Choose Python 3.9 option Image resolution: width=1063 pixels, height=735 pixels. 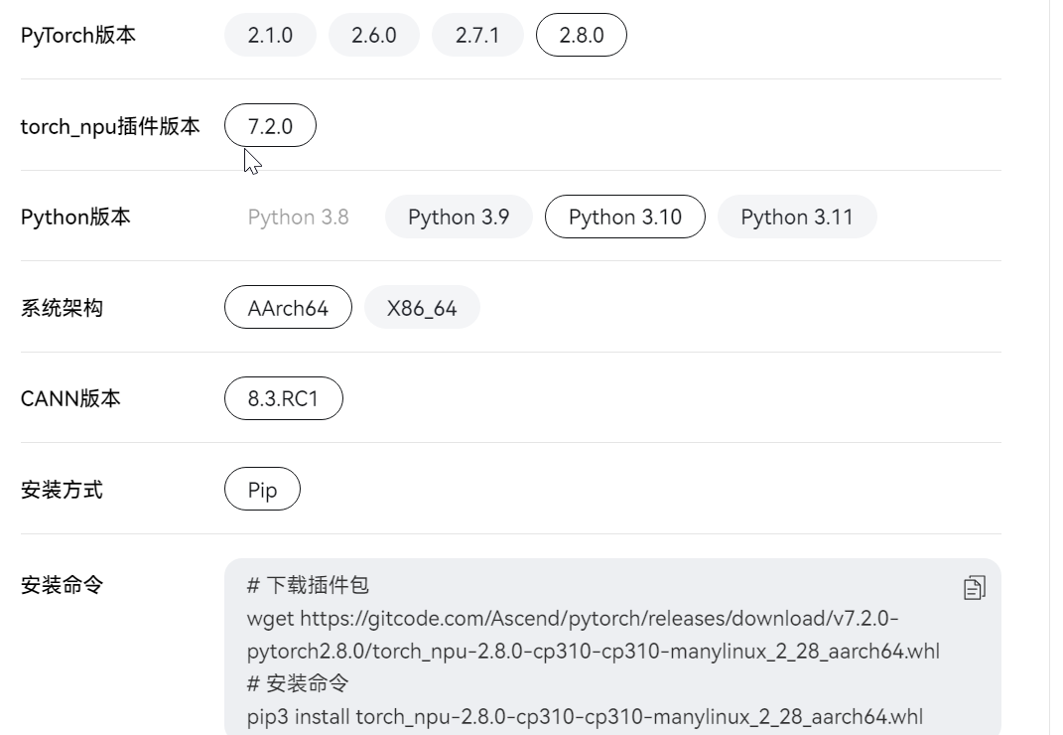pyautogui.click(x=459, y=217)
